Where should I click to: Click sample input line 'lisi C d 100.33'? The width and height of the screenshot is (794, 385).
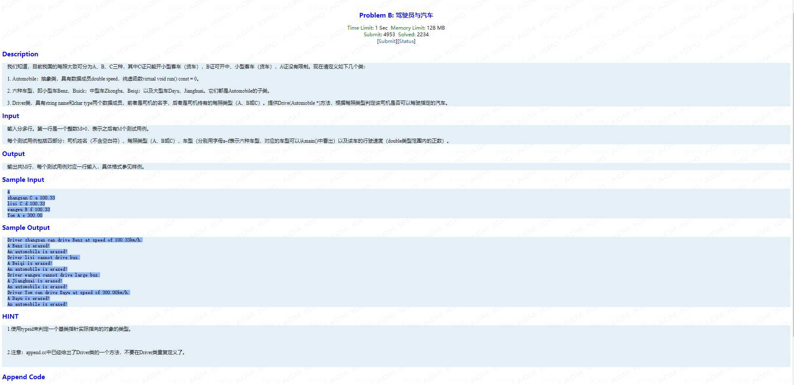[x=26, y=204]
